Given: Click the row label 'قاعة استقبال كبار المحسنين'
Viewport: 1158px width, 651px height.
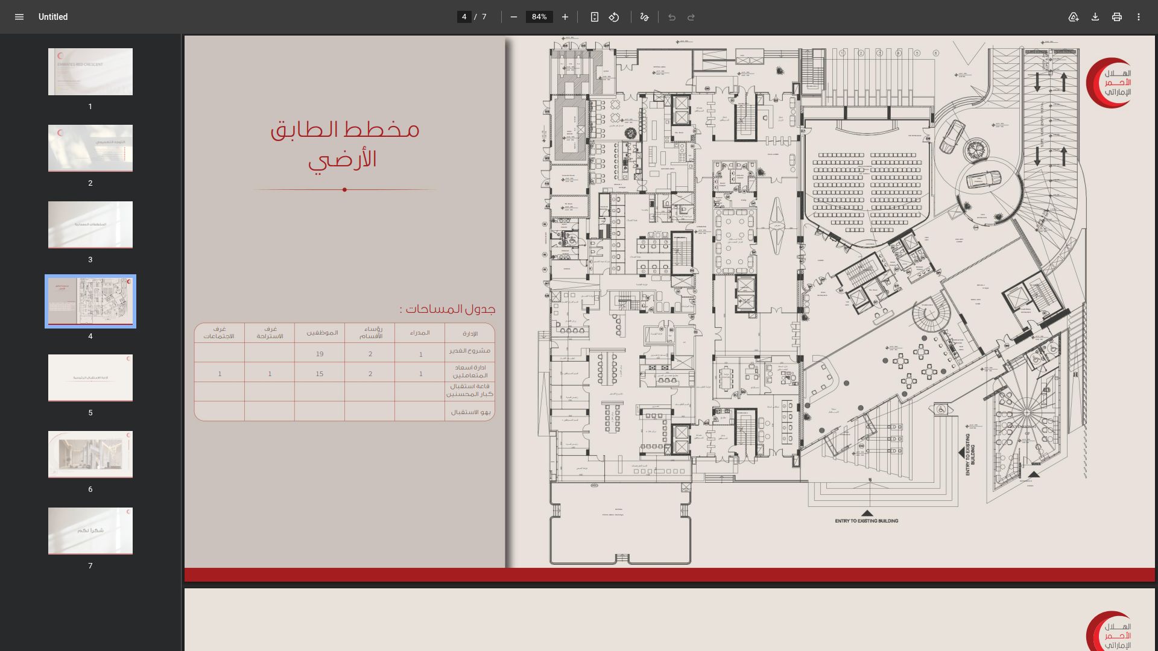Looking at the screenshot, I should point(470,390).
